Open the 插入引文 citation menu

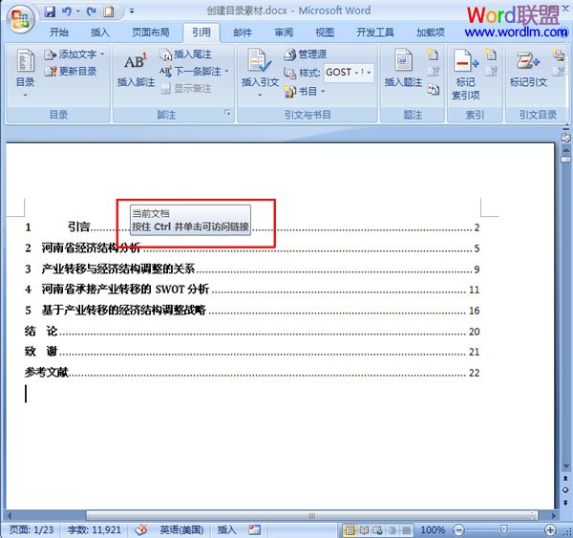tap(260, 74)
